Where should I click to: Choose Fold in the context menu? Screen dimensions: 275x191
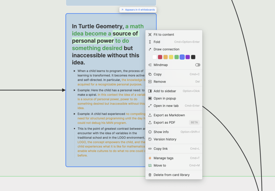coord(174,42)
